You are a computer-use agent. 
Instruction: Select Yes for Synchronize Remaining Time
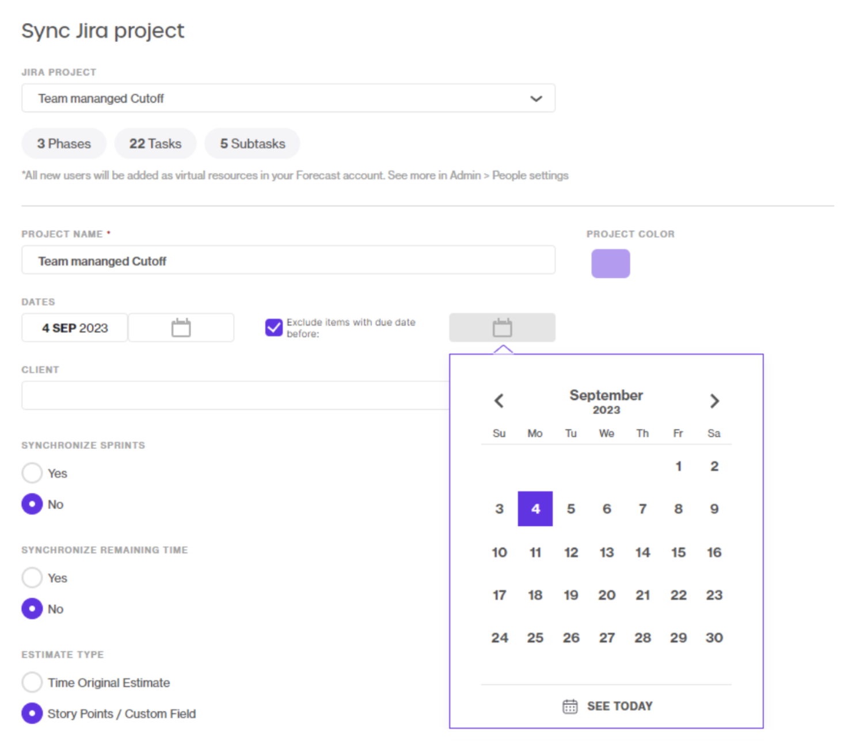coord(32,578)
